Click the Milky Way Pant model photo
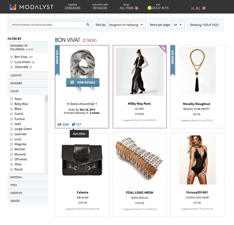The image size is (234, 225). [139, 71]
